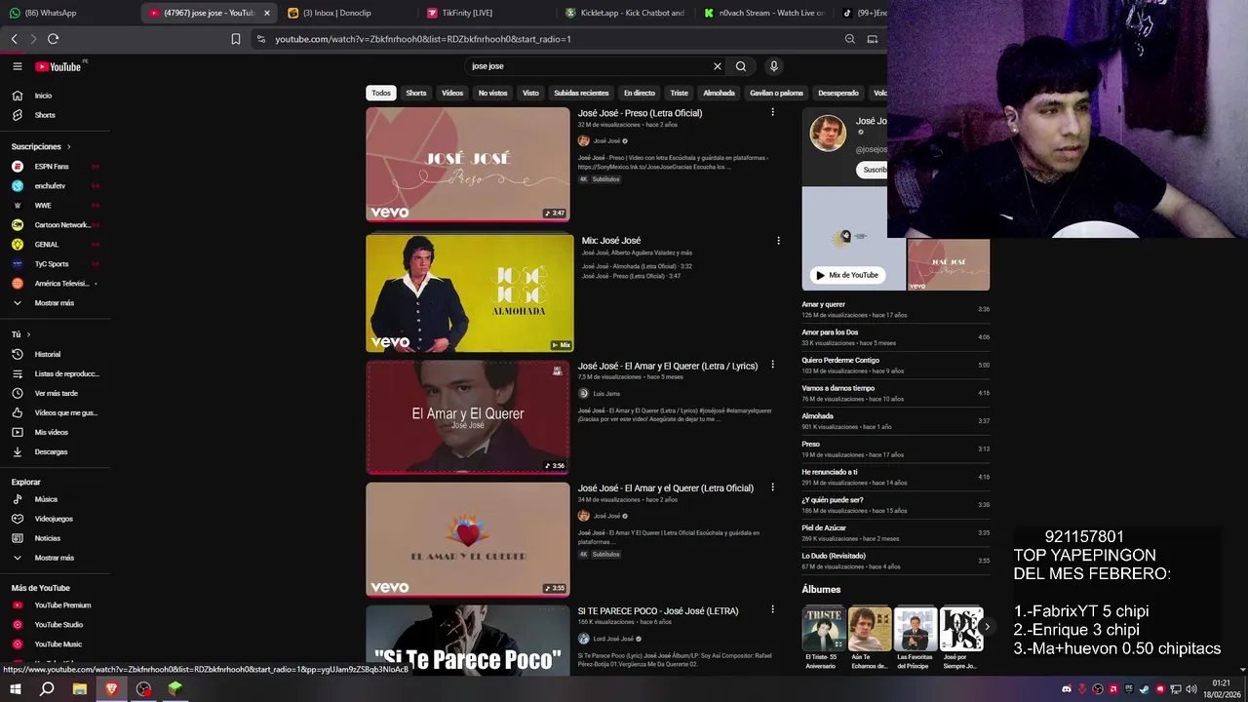The height and width of the screenshot is (702, 1248).
Task: Click the YouTube logo
Action: coord(58,66)
